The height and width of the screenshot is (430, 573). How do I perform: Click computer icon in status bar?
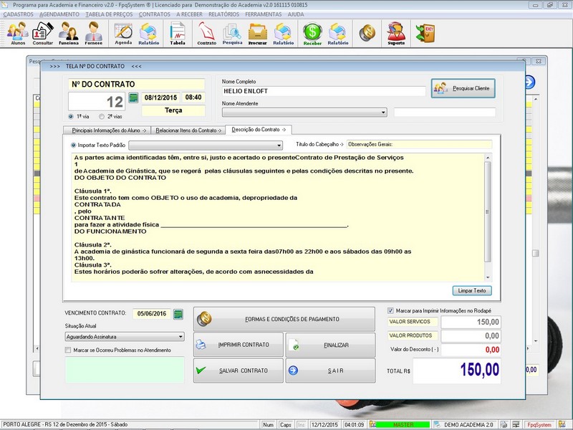pyautogui.click(x=516, y=424)
